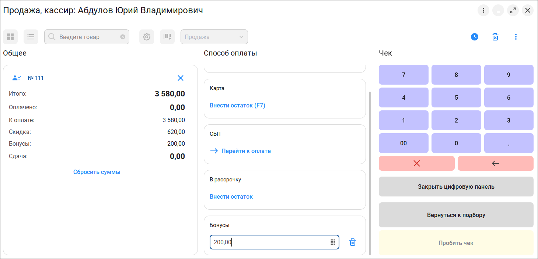
Task: Open the blue three-dot toolbar menu
Action: click(516, 37)
